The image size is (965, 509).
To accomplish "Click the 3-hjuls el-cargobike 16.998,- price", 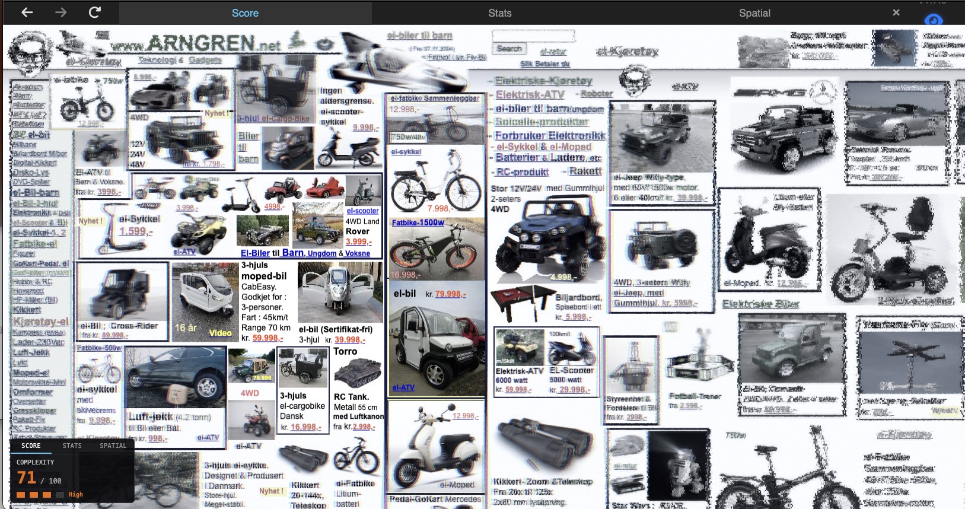I will [306, 427].
